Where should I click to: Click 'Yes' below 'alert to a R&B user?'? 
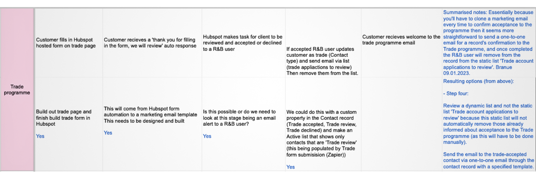(207, 136)
